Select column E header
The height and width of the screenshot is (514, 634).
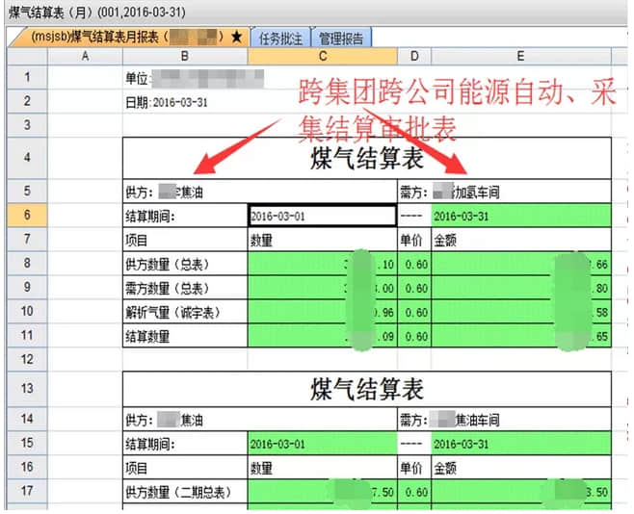(x=520, y=58)
